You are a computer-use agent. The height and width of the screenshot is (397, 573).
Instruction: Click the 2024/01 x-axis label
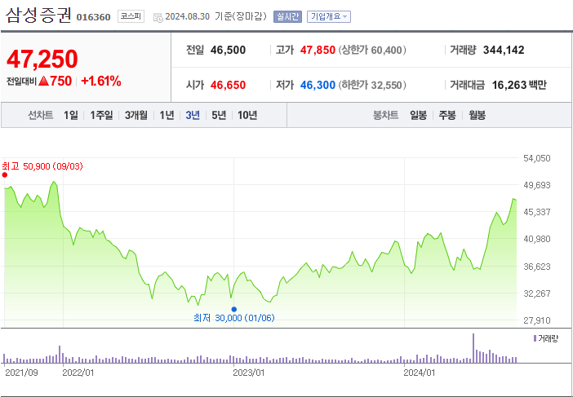[420, 373]
